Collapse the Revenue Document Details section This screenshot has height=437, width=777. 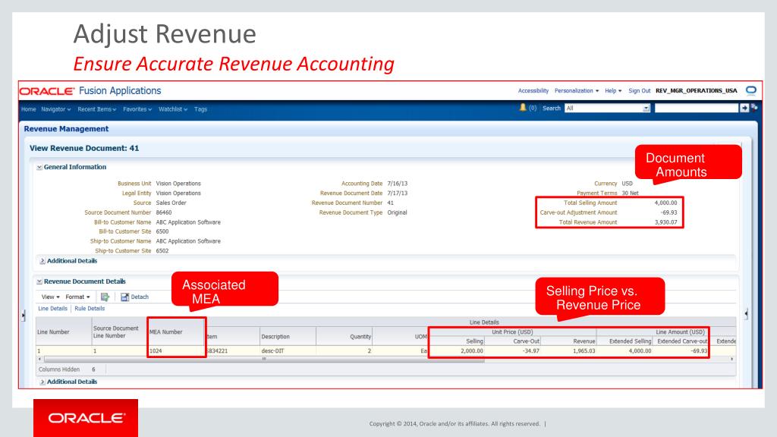(39, 281)
